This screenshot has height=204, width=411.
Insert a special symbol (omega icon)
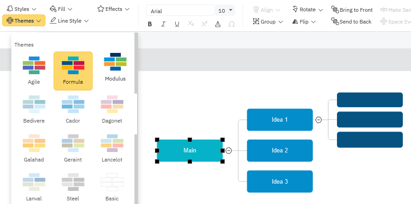(231, 24)
